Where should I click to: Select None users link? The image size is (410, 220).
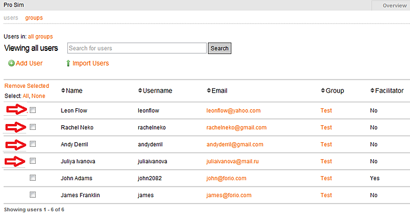pos(38,96)
